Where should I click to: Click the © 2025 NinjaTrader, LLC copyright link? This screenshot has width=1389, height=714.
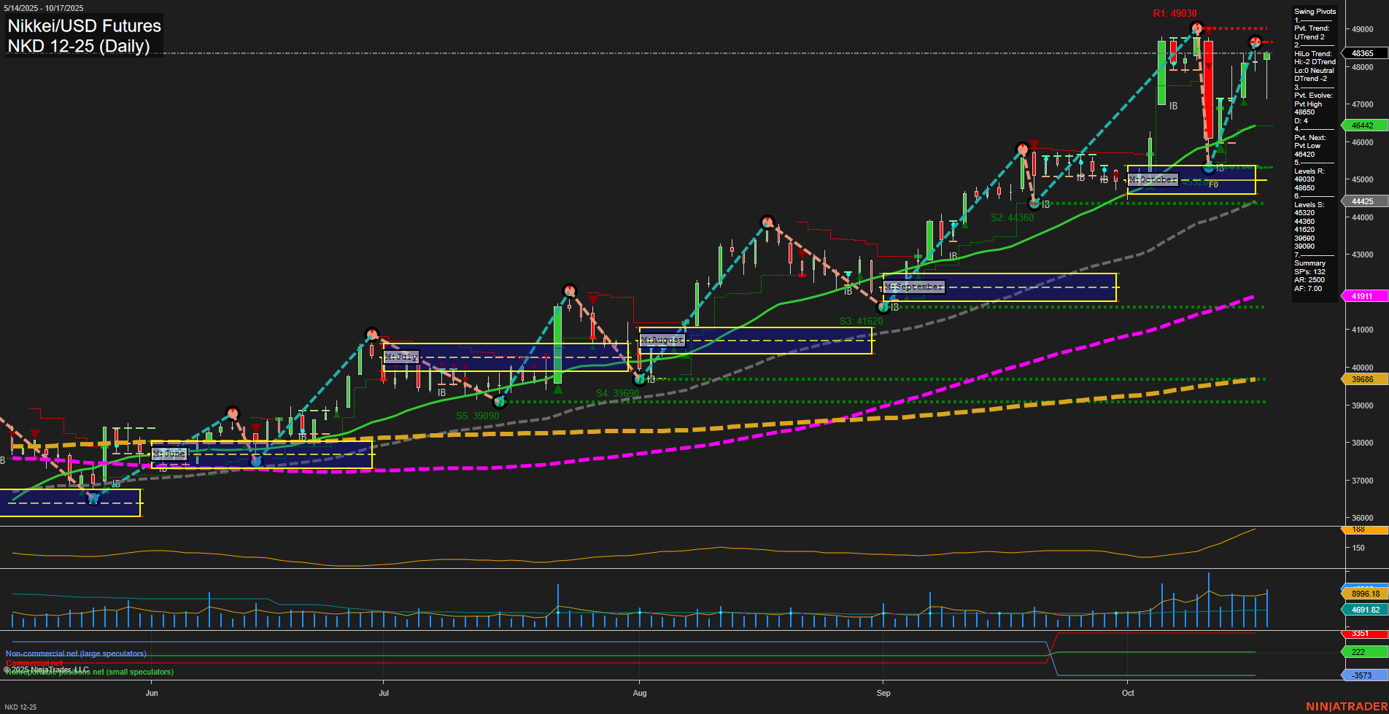coord(47,669)
